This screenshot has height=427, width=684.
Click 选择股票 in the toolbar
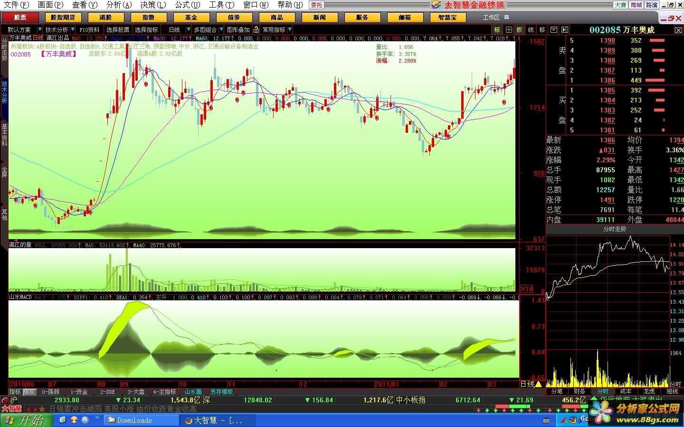click(118, 29)
